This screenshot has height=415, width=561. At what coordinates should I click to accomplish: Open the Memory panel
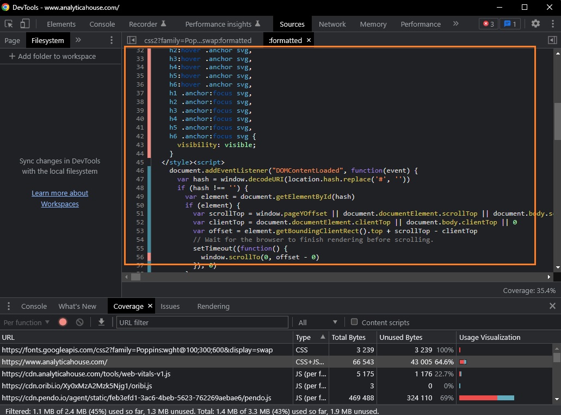point(373,24)
